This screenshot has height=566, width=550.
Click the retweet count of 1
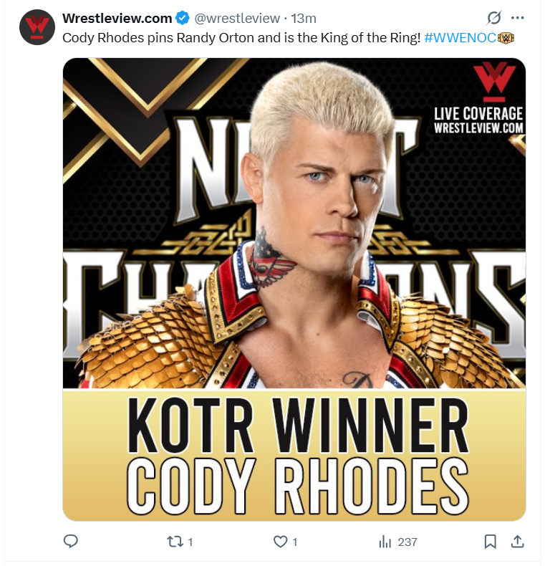(190, 542)
